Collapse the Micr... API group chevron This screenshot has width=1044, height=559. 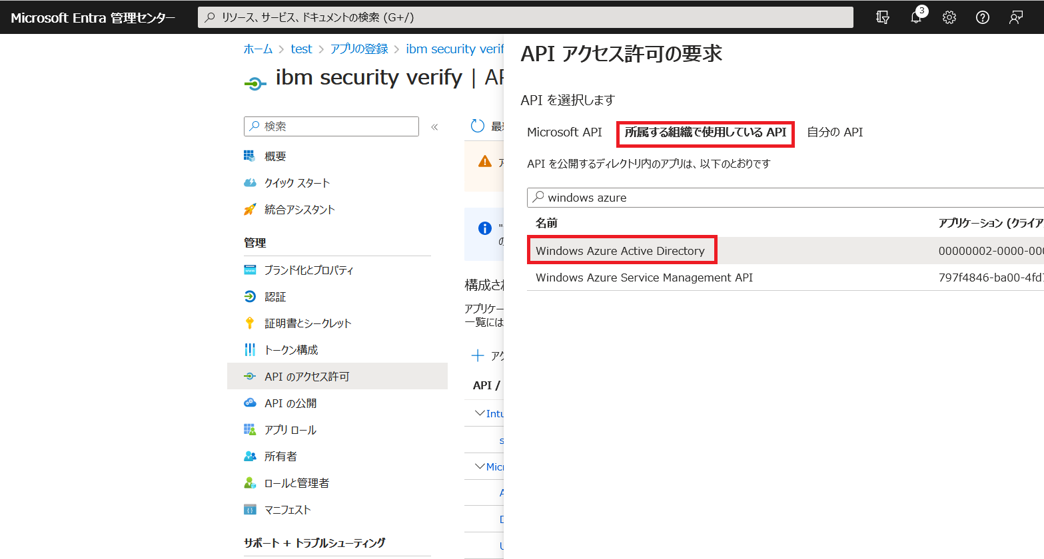479,466
